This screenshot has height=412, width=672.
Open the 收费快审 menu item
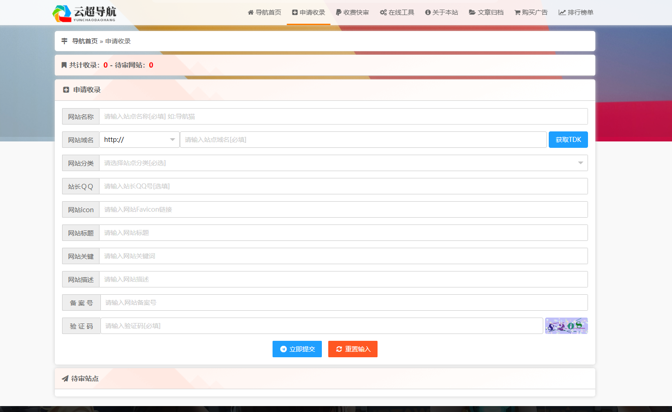coord(352,12)
